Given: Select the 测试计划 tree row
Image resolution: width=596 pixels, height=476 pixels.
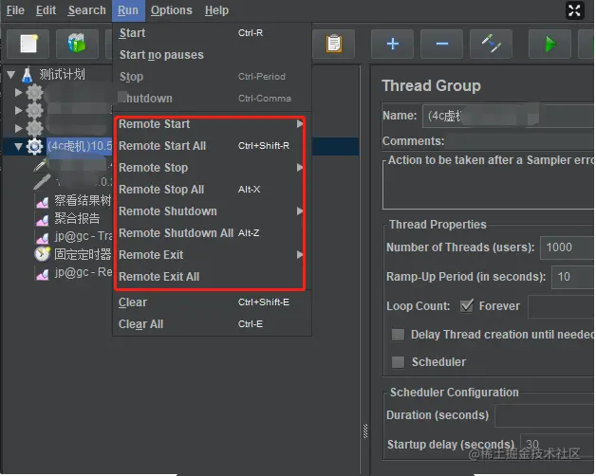Looking at the screenshot, I should tap(62, 75).
